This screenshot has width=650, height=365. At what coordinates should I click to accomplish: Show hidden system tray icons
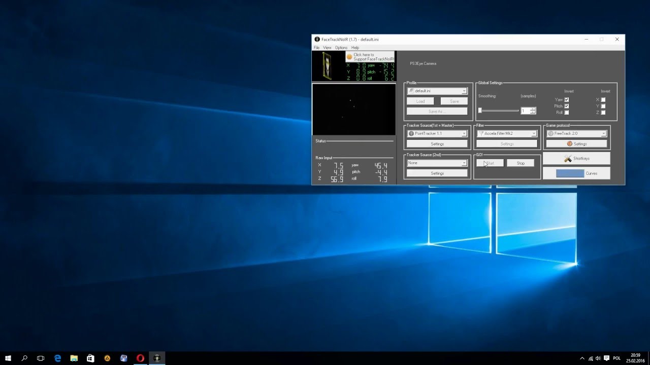click(x=582, y=358)
